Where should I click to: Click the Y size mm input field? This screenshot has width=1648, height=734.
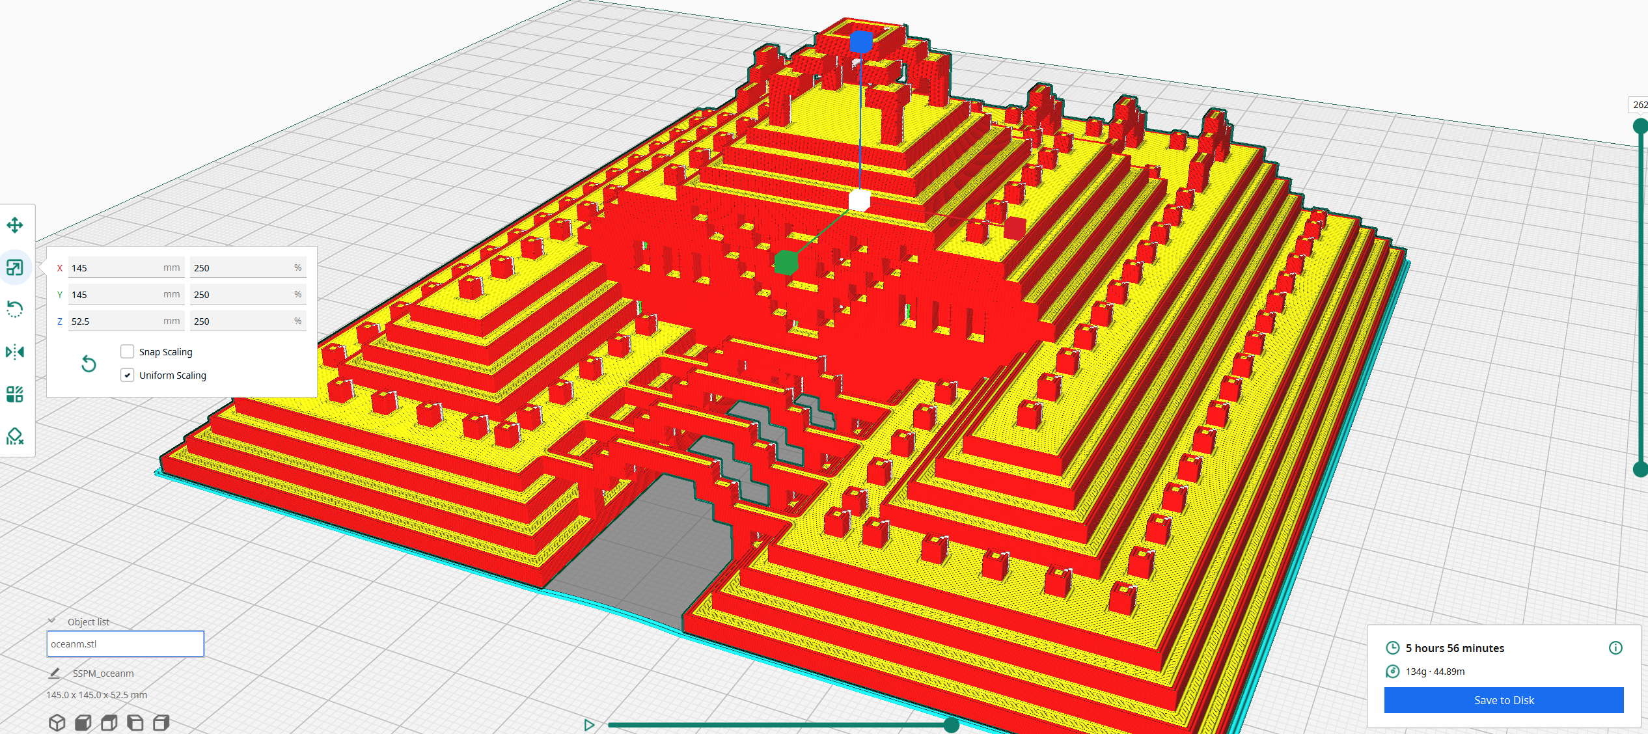coord(126,294)
